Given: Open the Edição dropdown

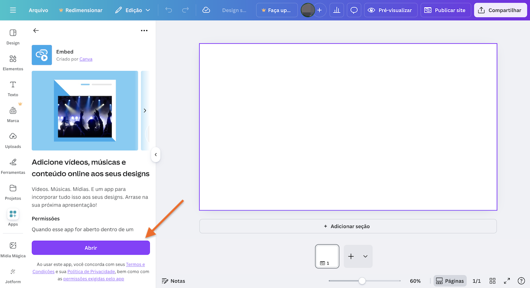Looking at the screenshot, I should point(132,10).
